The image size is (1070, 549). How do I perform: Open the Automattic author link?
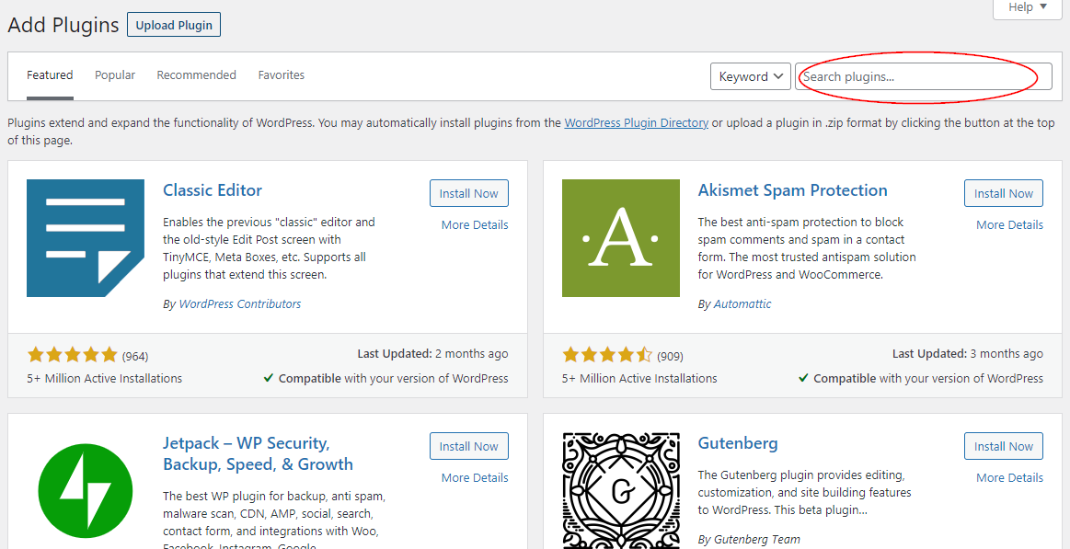pos(742,304)
